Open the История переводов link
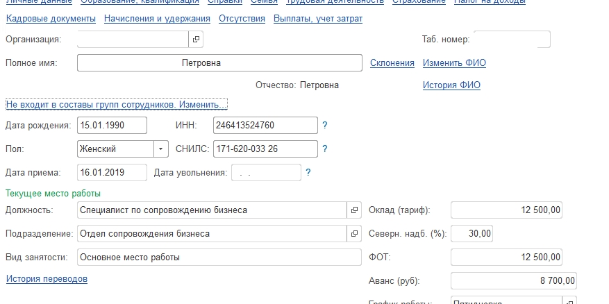 tap(47, 279)
